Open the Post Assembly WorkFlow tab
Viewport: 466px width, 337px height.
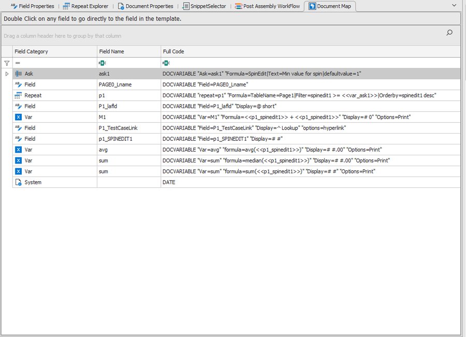(268, 6)
